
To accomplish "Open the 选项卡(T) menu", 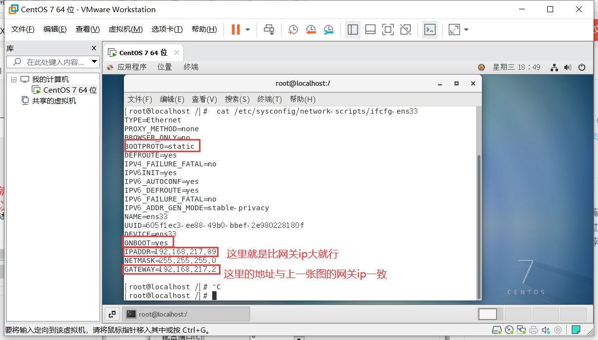I will (167, 29).
